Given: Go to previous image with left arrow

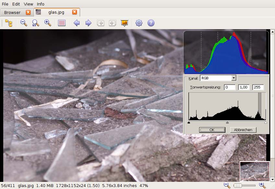Looking at the screenshot, I should point(77,23).
